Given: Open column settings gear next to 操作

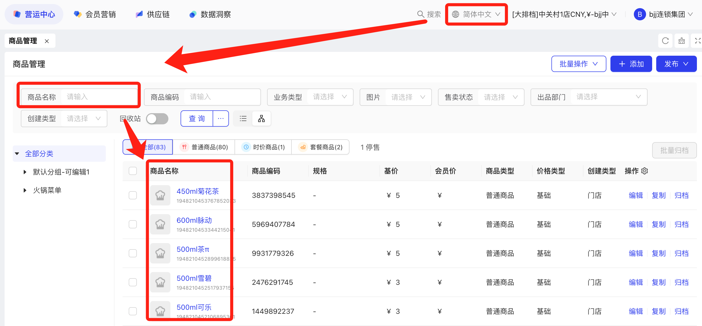Looking at the screenshot, I should 645,171.
